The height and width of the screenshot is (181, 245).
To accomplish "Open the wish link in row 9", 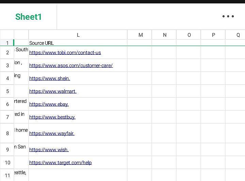I will (x=49, y=150).
